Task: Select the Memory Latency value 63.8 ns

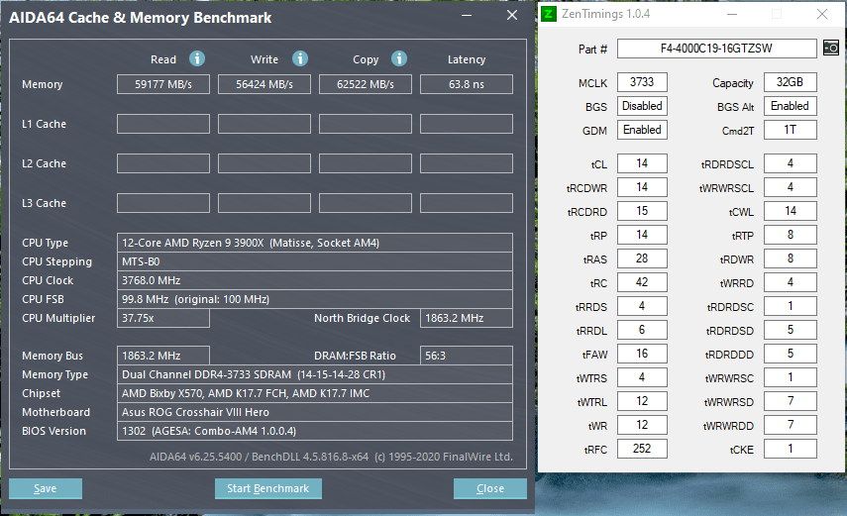Action: tap(467, 84)
